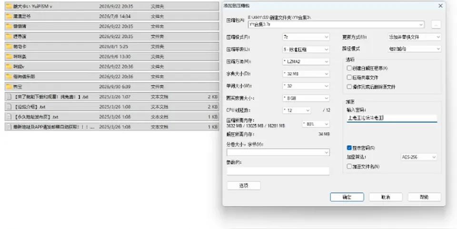Image resolution: width=457 pixels, height=229 pixels.
Task: Click the file icon of the 纯免费 .txt file
Action: [x=9, y=97]
